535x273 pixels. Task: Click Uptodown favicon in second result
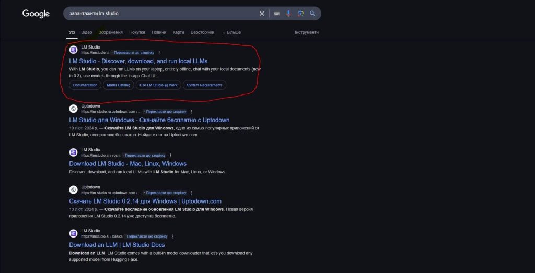(x=74, y=109)
